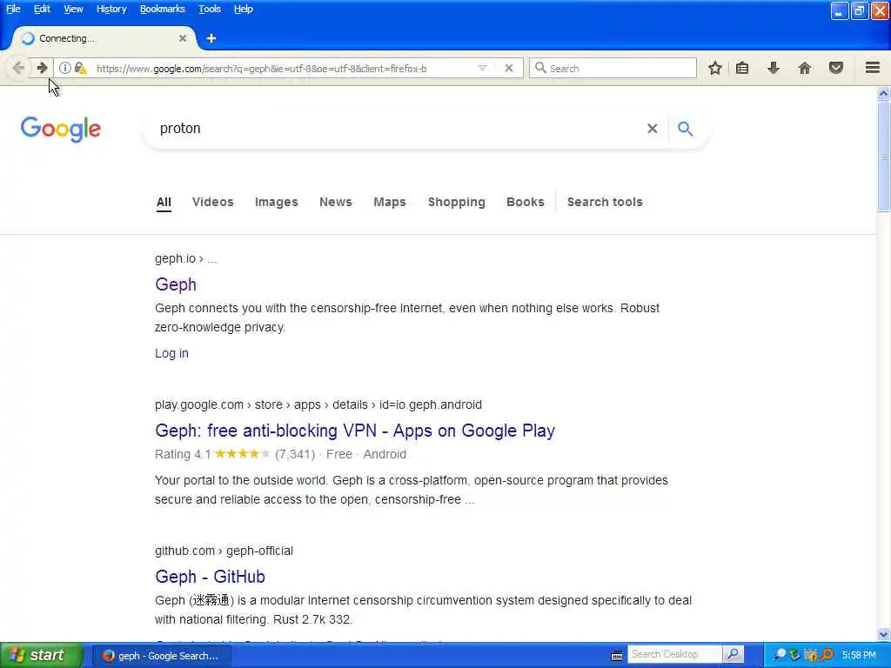This screenshot has width=891, height=668.
Task: Open the File menu
Action: click(x=13, y=9)
